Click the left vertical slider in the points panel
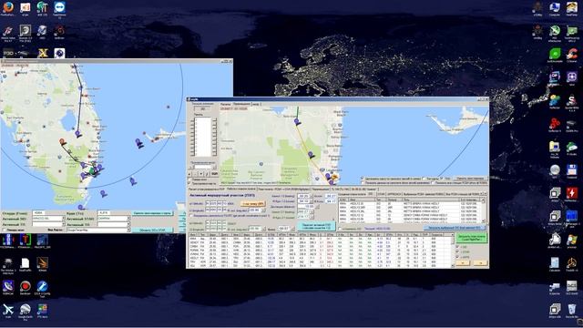This screenshot has width=583, height=328. point(192,137)
